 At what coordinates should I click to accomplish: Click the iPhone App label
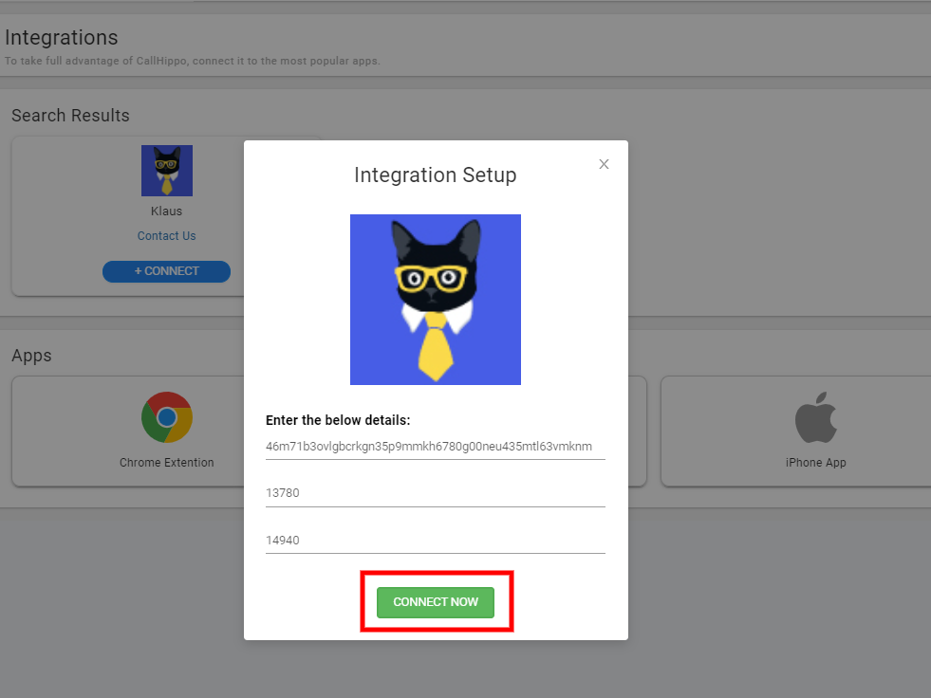point(816,463)
